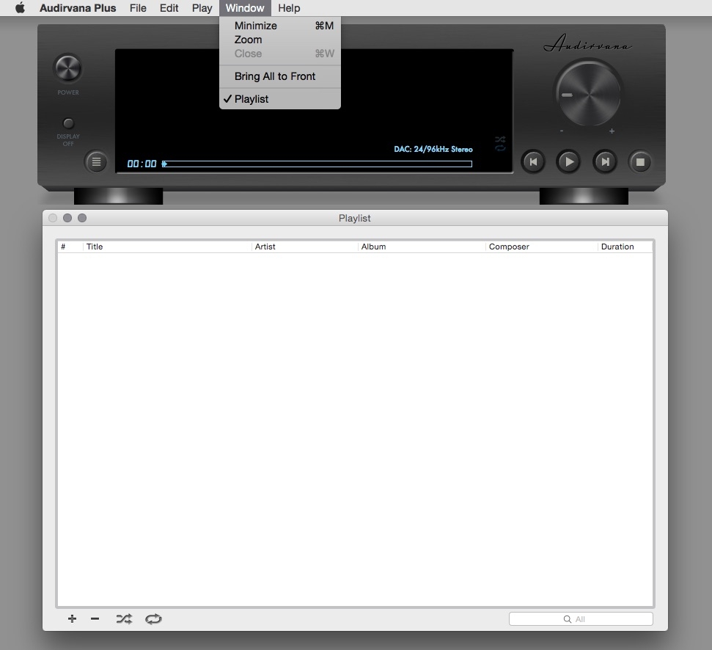Open the Edit menu

(x=169, y=8)
